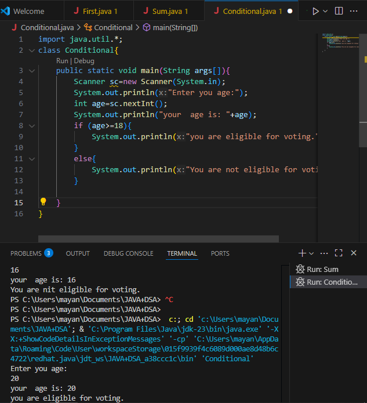Screen dimensions: 367x403
Task: Click the Java file icon in breadcrumb
Action: 14,27
